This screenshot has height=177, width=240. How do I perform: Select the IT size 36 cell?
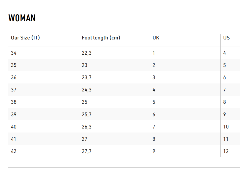click(14, 77)
